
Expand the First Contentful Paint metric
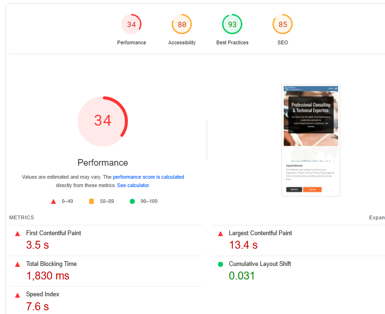click(105, 241)
